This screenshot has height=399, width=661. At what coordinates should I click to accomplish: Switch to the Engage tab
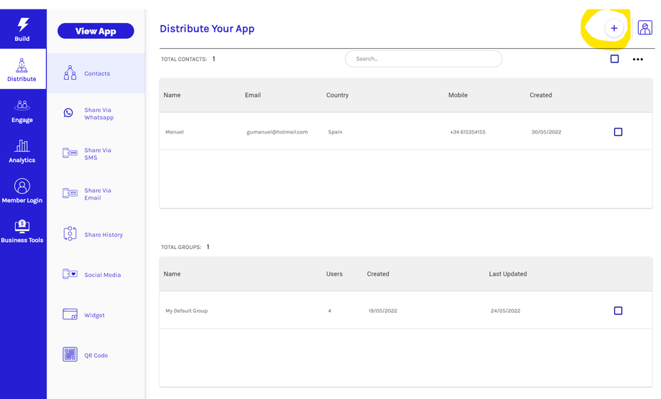coord(22,111)
